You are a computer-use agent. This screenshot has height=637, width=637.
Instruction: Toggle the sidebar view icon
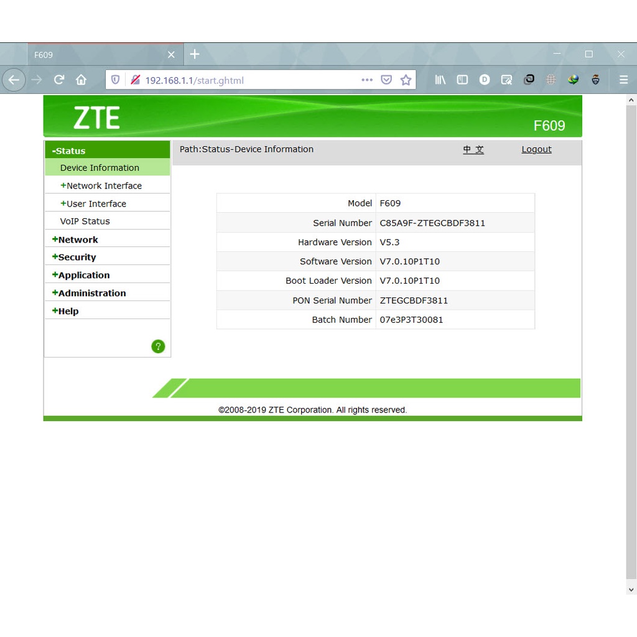[462, 80]
